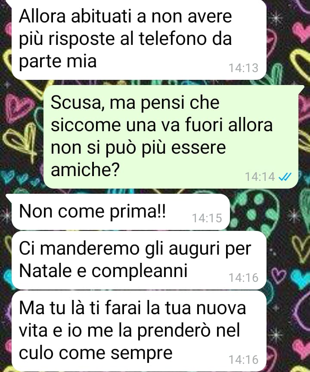This screenshot has height=372, width=310.
Task: Click the 14:14 timestamp on sent message
Action: pyautogui.click(x=260, y=177)
